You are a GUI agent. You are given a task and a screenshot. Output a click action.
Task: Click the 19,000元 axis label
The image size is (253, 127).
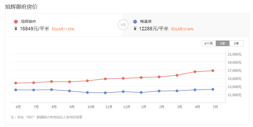(235, 62)
